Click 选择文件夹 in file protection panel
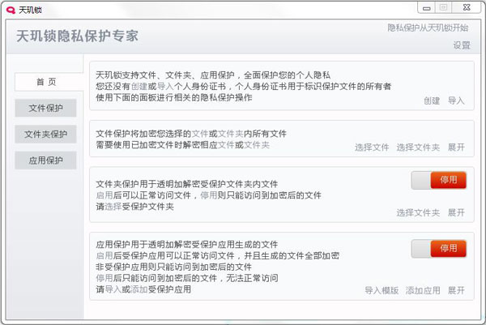This screenshot has width=486, height=325. 418,148
